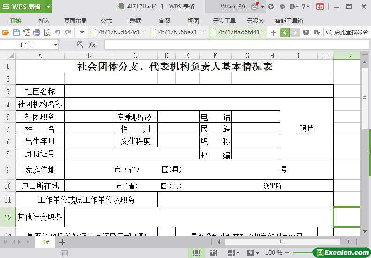The width and height of the screenshot is (371, 258).
Task: Expand the Name Box dropdown arrow
Action: pyautogui.click(x=55, y=45)
